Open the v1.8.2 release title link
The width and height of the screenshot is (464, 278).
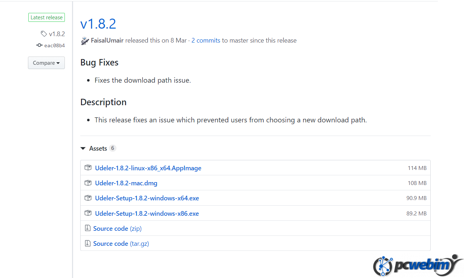coord(98,24)
